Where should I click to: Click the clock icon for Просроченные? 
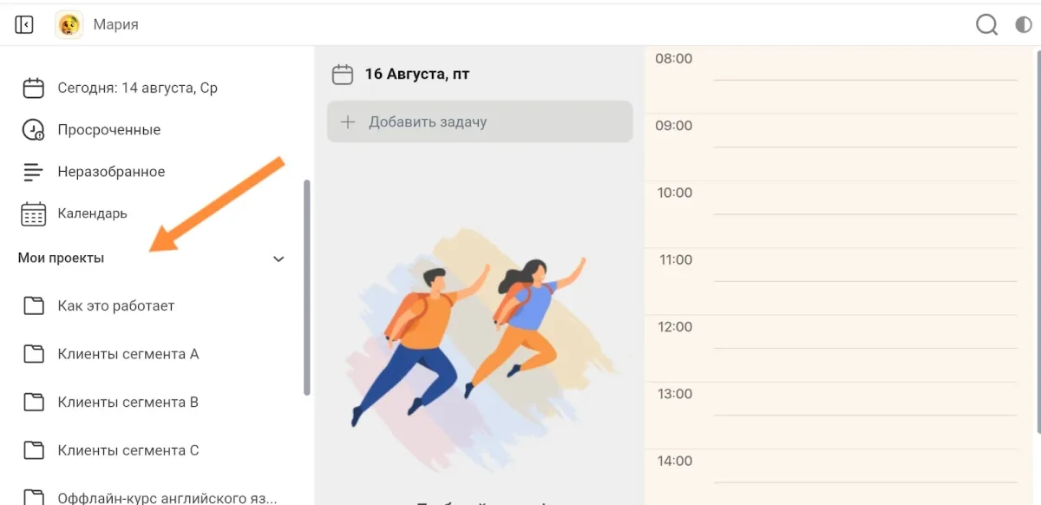click(x=33, y=130)
